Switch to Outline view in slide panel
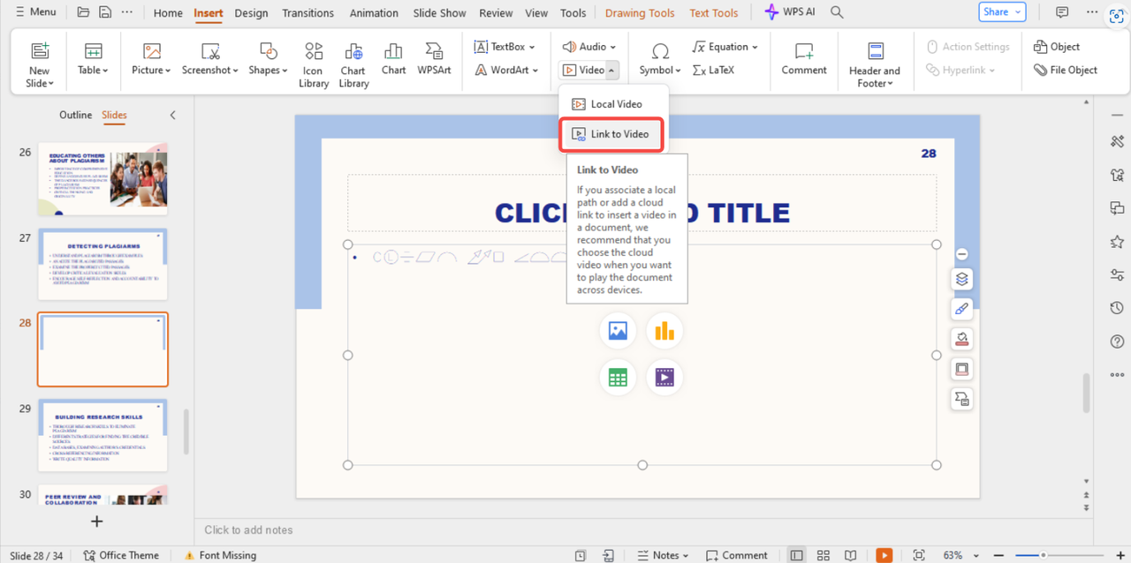Viewport: 1131px width, 563px height. pos(75,115)
